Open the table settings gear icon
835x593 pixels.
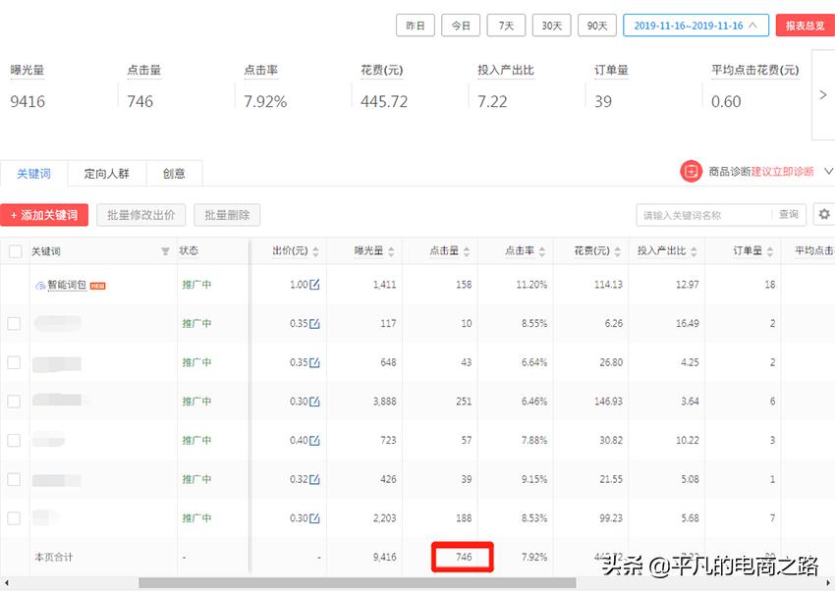click(823, 213)
